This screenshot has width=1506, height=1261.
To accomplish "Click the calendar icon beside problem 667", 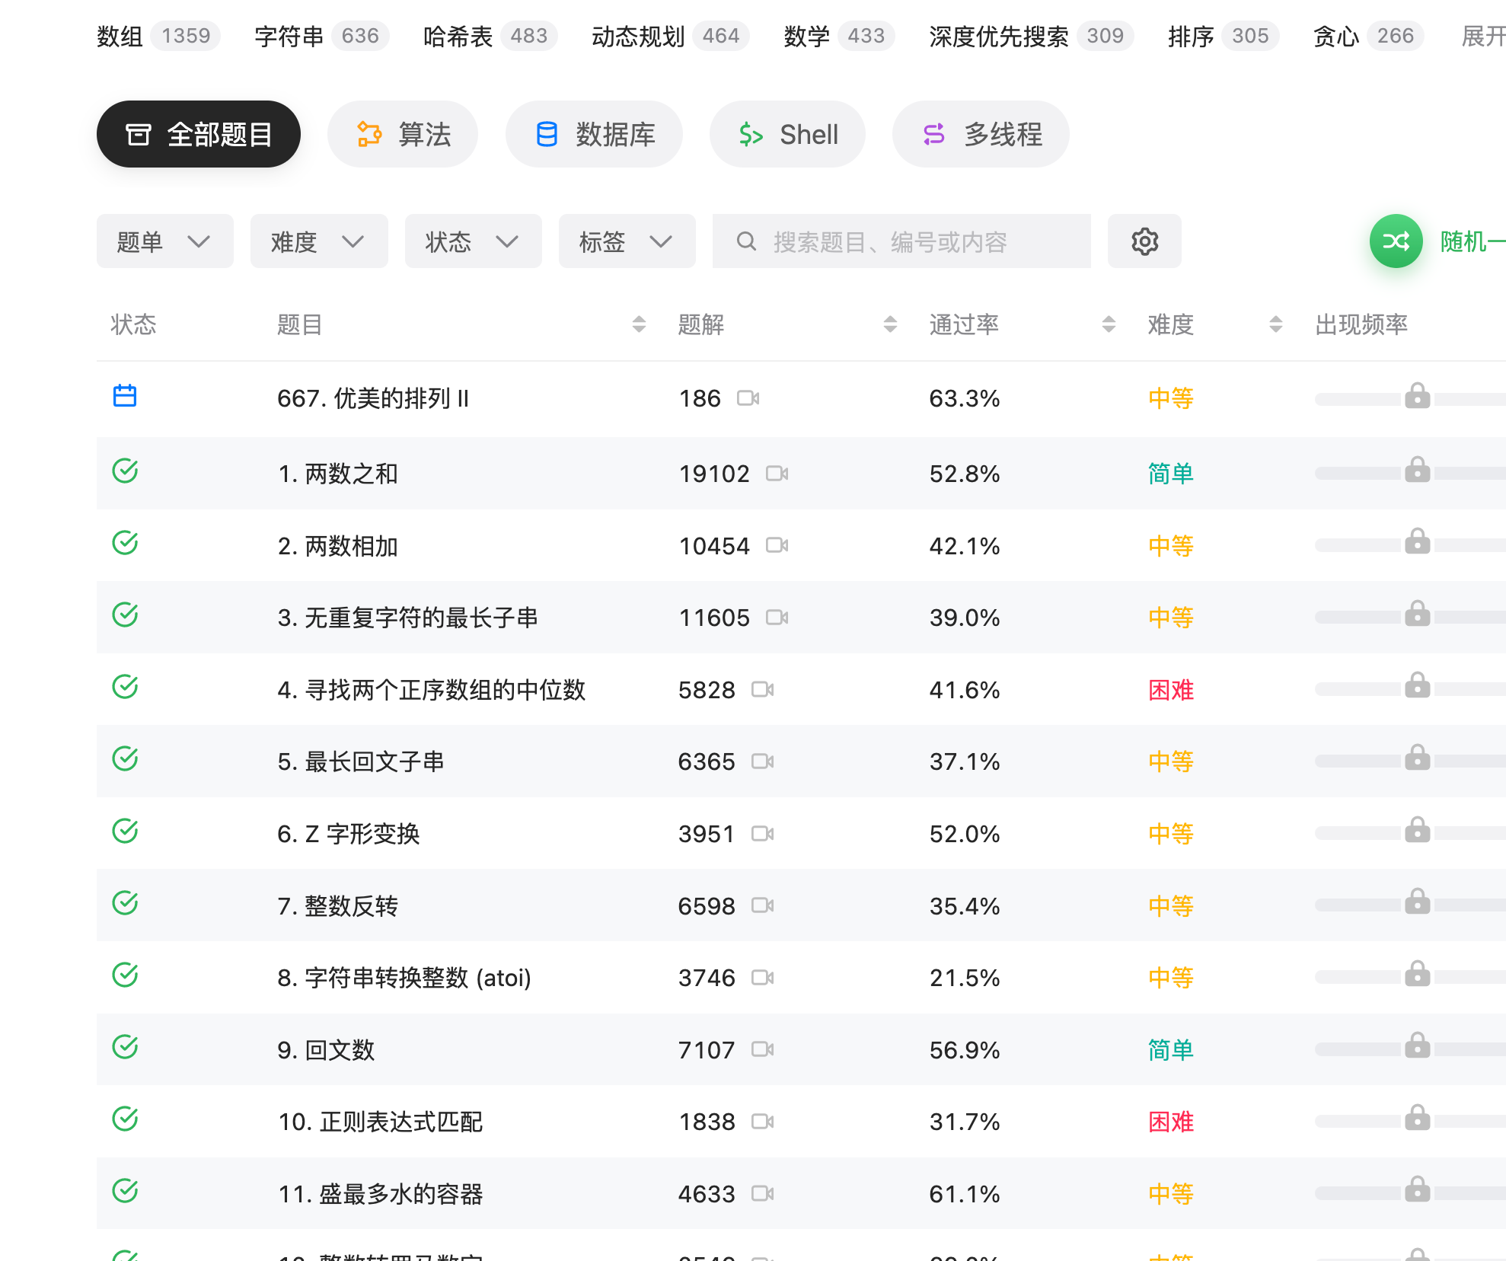I will click(x=125, y=396).
